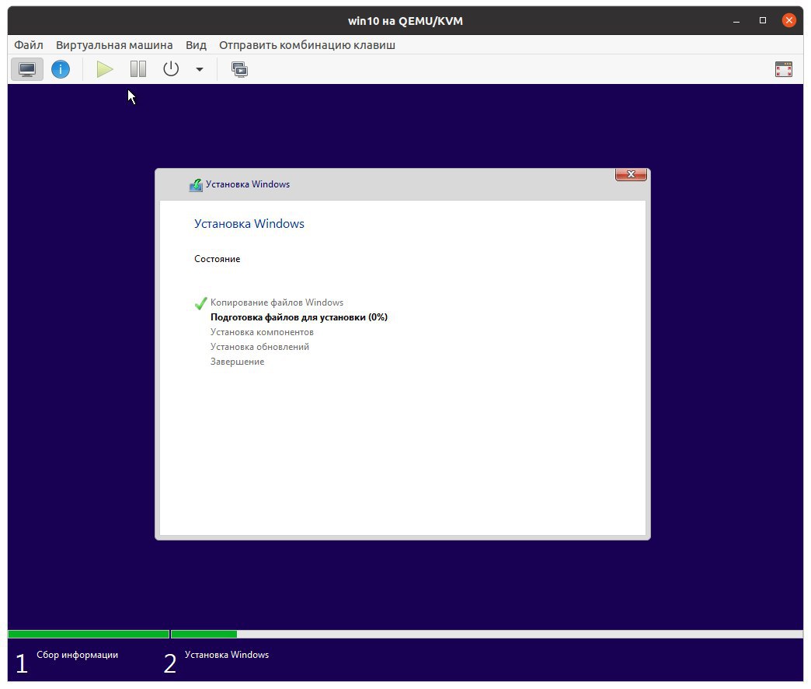This screenshot has height=689, width=811.
Task: Shut down VM via power icon
Action: coord(171,69)
